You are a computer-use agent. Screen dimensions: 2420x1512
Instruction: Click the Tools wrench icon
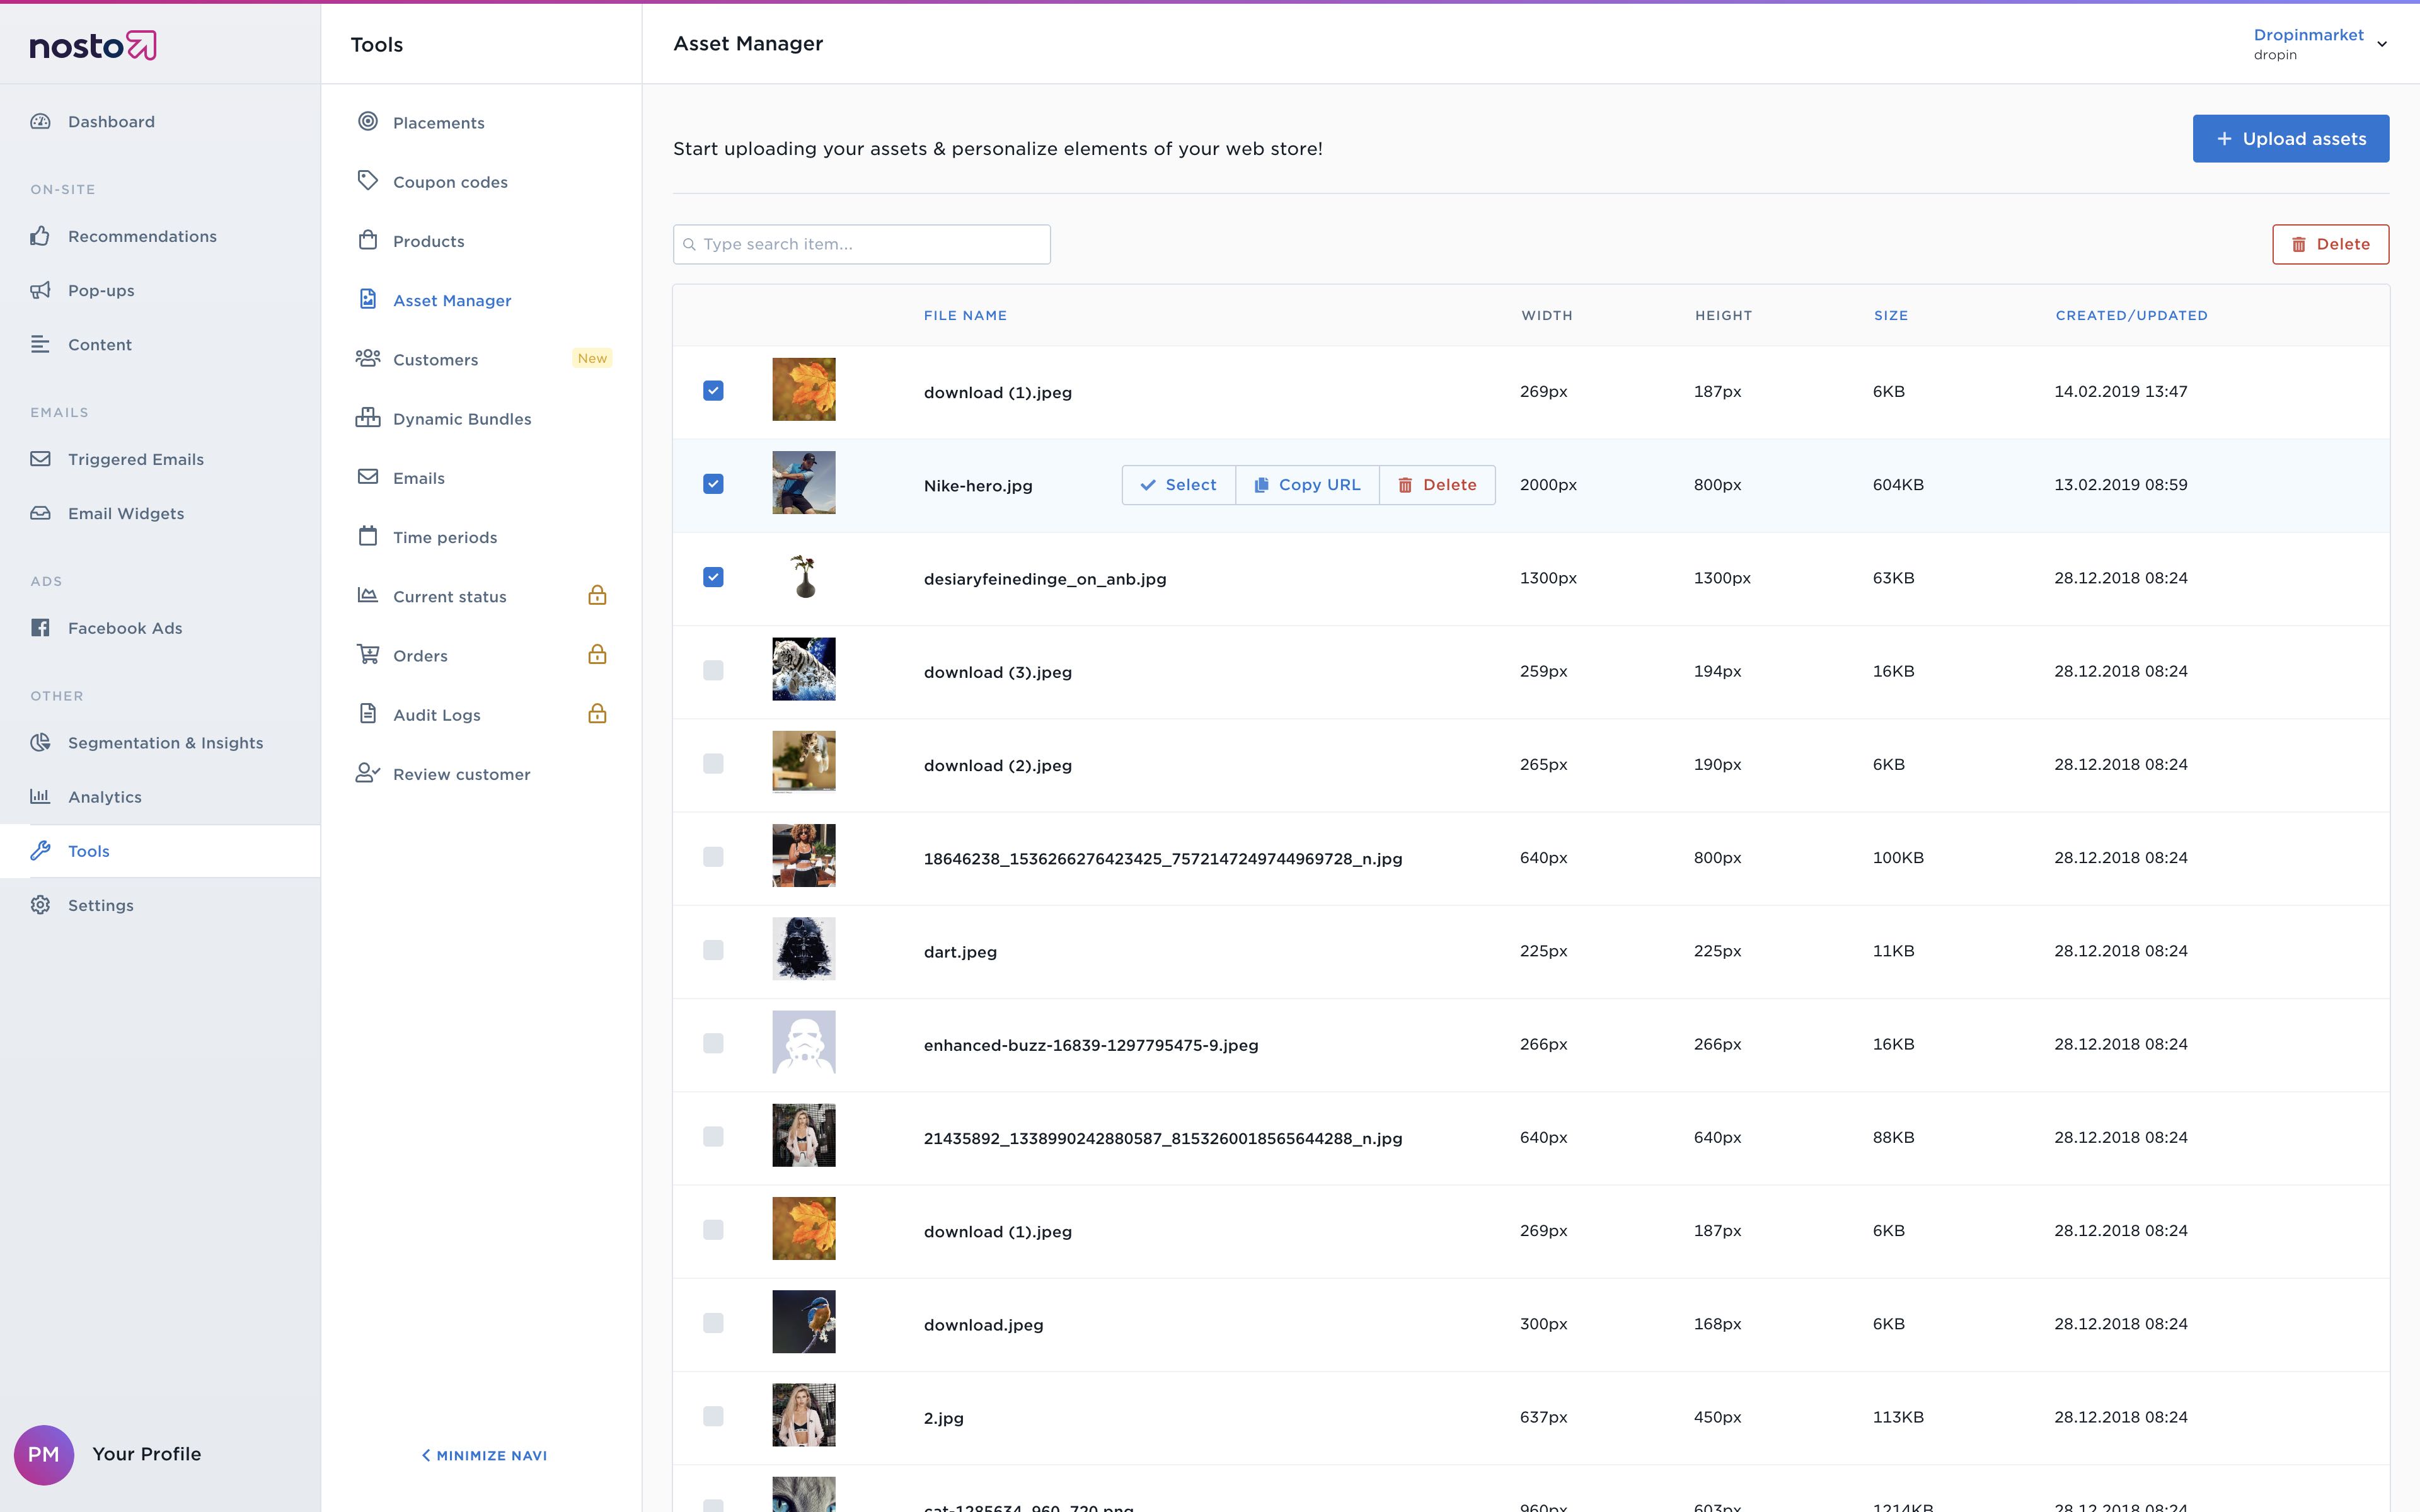(x=40, y=851)
